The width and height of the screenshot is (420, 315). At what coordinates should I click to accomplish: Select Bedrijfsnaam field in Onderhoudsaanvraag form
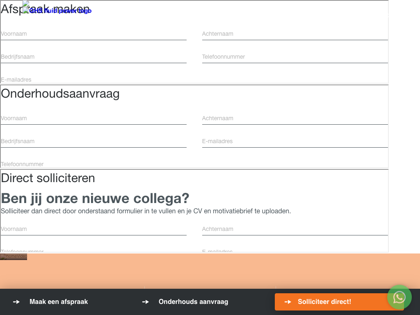click(94, 142)
